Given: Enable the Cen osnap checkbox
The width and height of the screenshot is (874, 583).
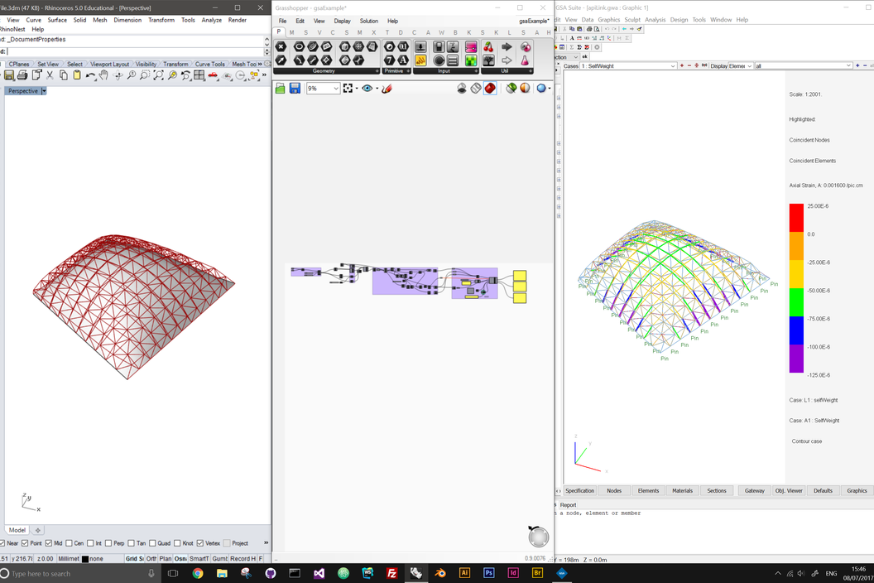Looking at the screenshot, I should click(70, 543).
